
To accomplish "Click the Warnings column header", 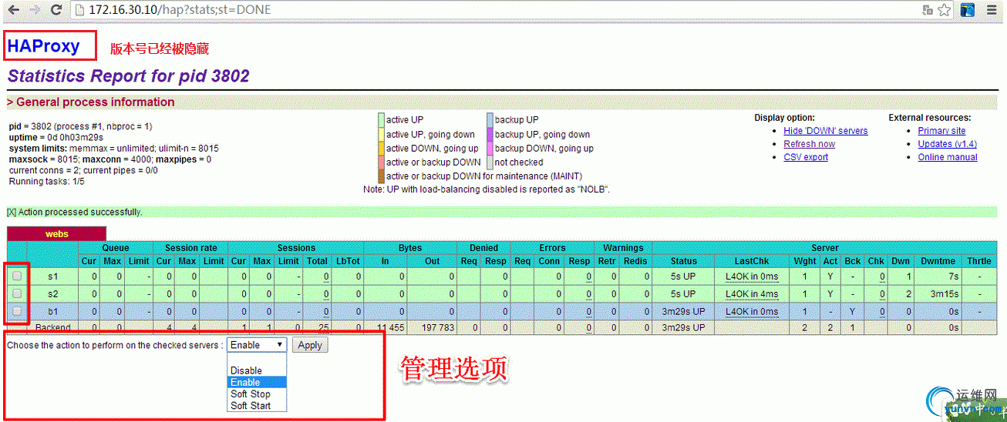I will (623, 248).
